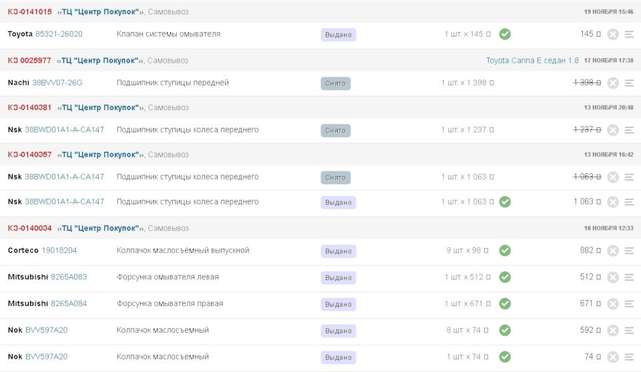Open order КЗ-0140357

[30, 155]
